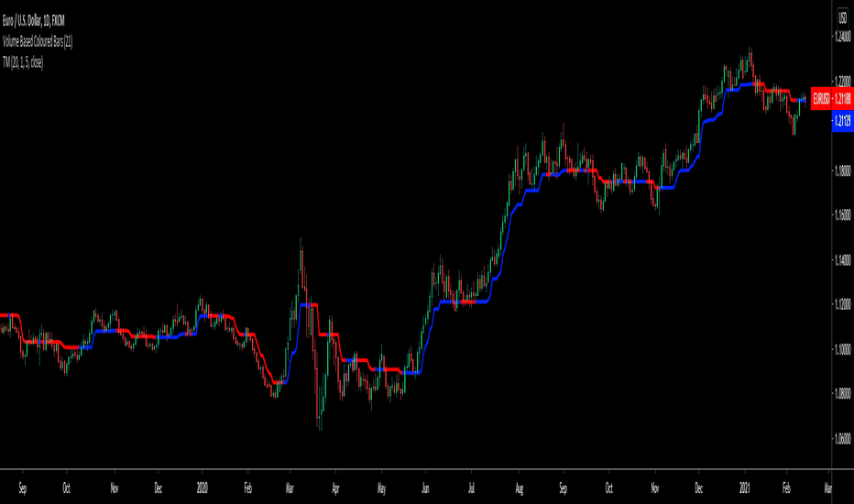Viewport: 854px width, 504px height.
Task: Click the May label on time axis
Action: click(x=381, y=488)
